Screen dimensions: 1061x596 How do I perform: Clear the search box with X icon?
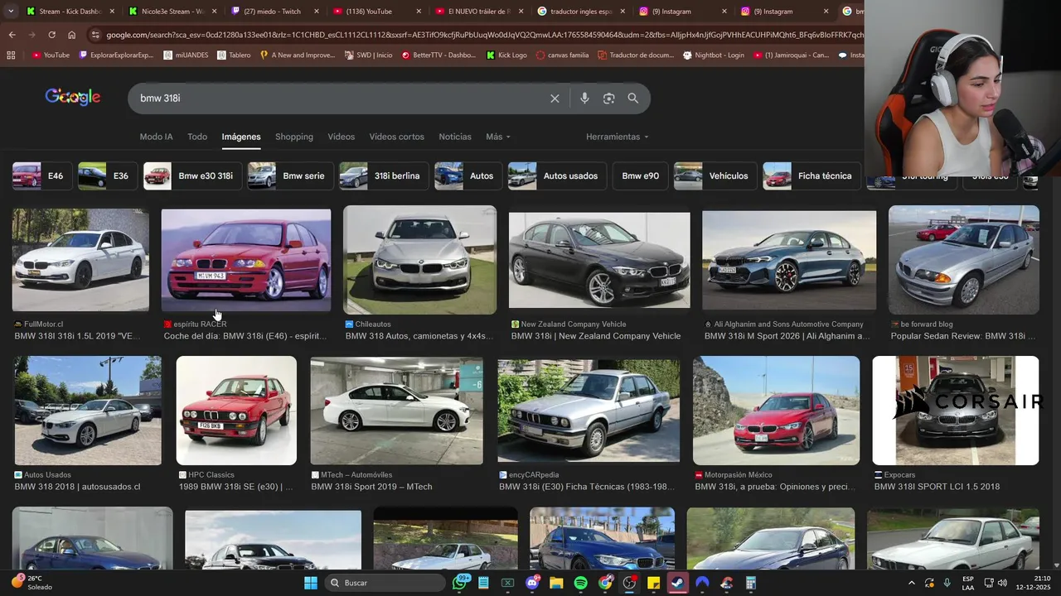555,99
